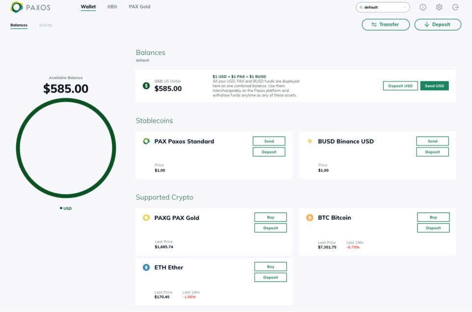472x312 pixels.
Task: Click the Transfer button
Action: tap(386, 25)
